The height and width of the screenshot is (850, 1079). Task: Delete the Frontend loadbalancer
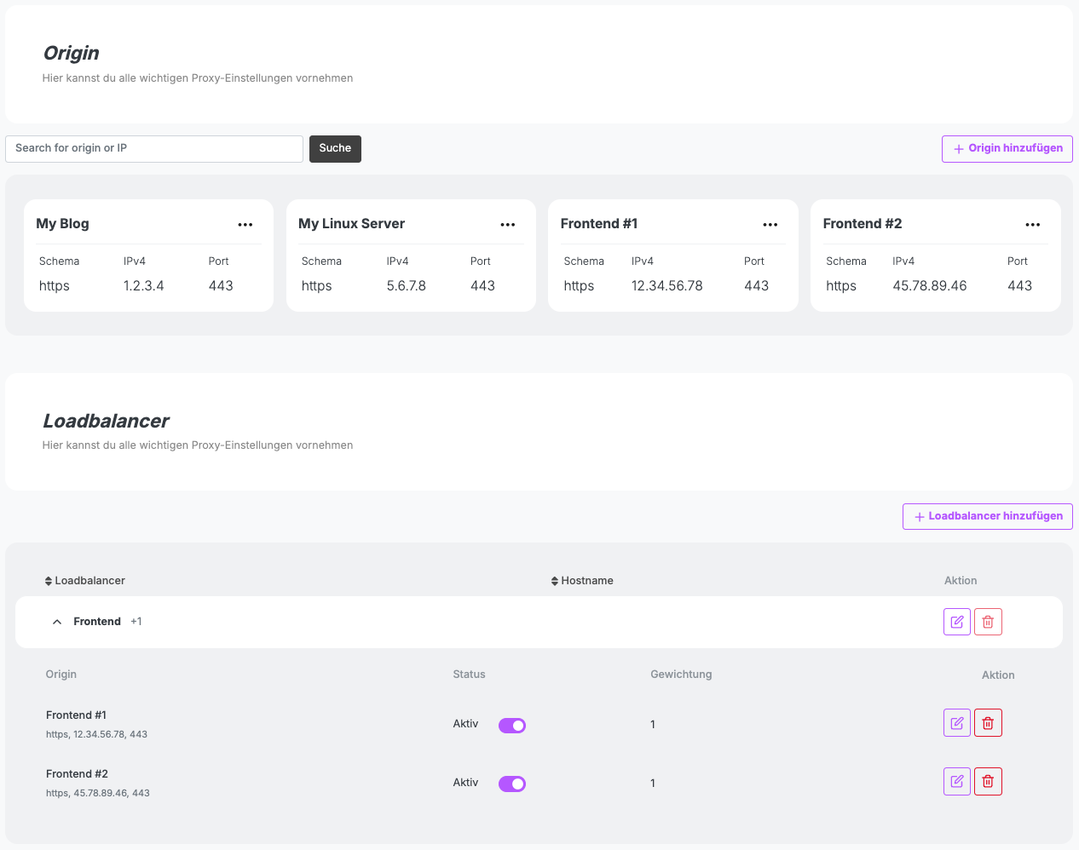point(988,622)
